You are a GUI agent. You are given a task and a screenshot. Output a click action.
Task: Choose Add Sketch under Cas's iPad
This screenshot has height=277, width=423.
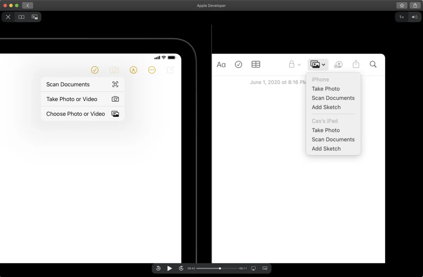326,148
